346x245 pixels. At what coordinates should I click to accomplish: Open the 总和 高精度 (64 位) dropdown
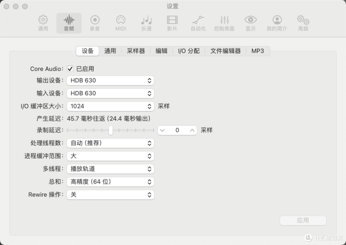[110, 182]
